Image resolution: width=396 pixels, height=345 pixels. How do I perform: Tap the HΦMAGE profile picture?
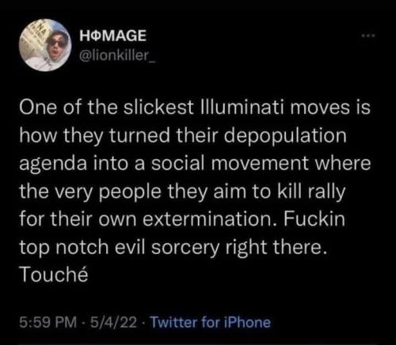[45, 45]
